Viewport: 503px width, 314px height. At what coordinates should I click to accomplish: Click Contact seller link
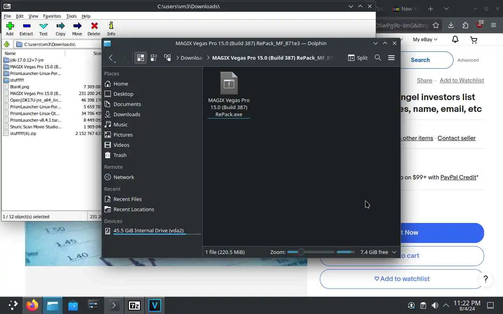pos(457,138)
